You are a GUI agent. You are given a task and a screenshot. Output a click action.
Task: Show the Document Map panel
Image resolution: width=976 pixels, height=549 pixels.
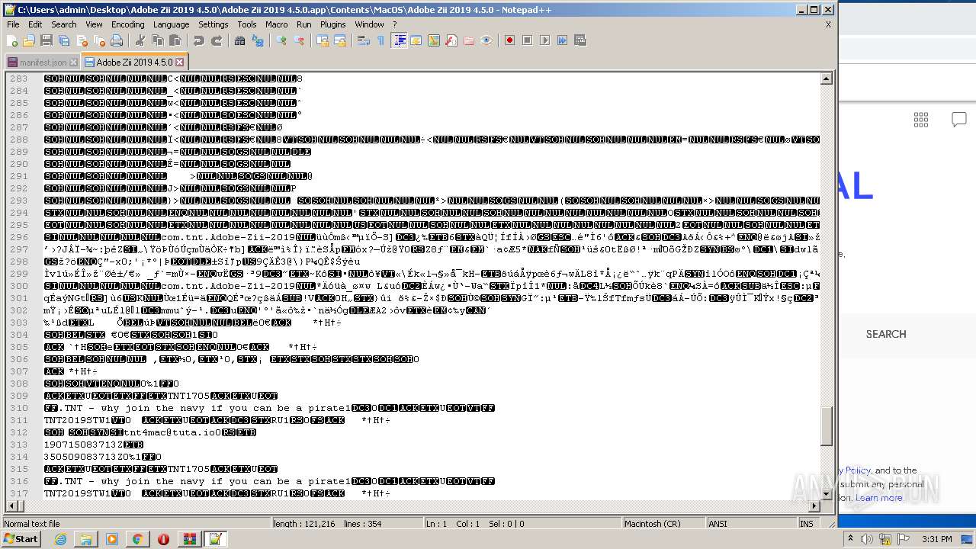click(434, 40)
